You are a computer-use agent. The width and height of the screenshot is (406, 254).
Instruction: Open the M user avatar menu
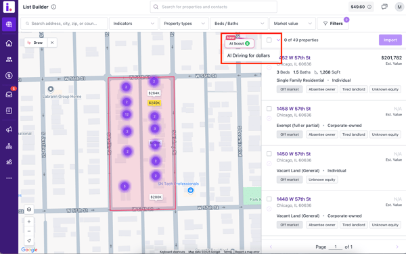pos(399,7)
